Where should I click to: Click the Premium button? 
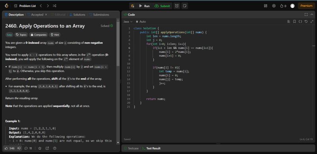click(306, 6)
